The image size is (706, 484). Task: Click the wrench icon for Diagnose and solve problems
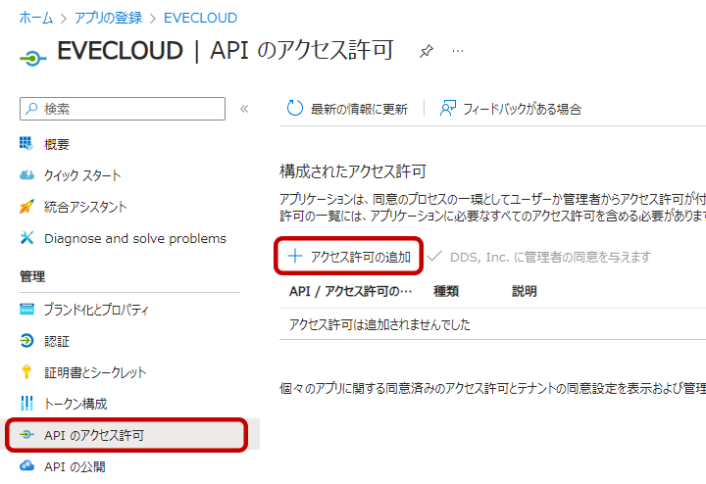[x=26, y=238]
